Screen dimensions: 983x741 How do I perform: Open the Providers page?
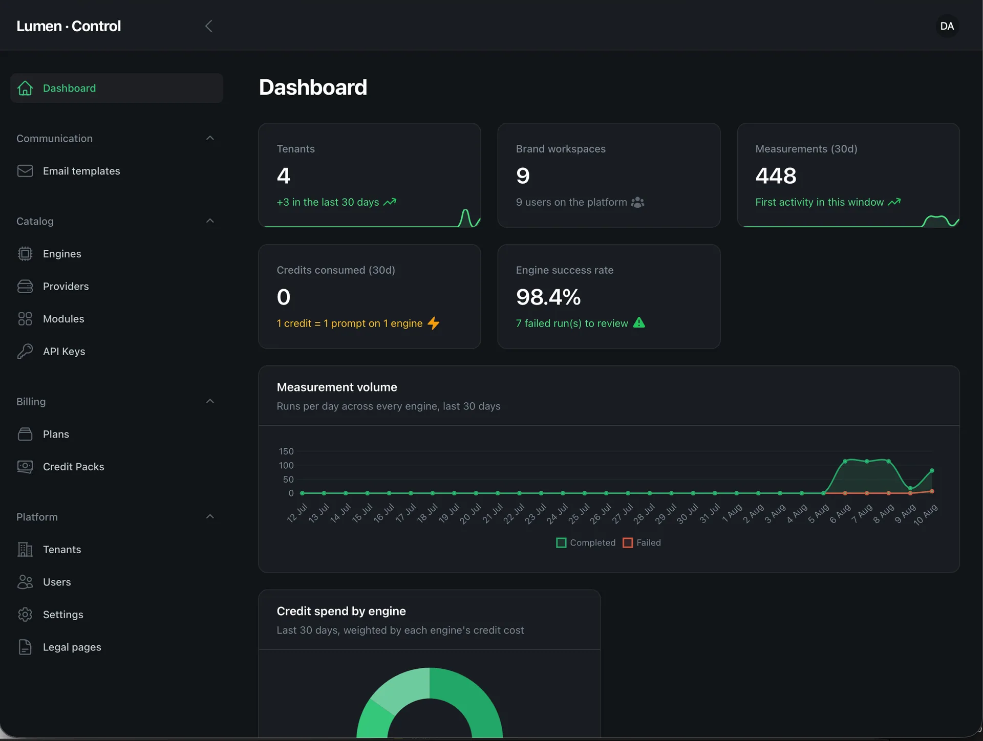point(117,286)
